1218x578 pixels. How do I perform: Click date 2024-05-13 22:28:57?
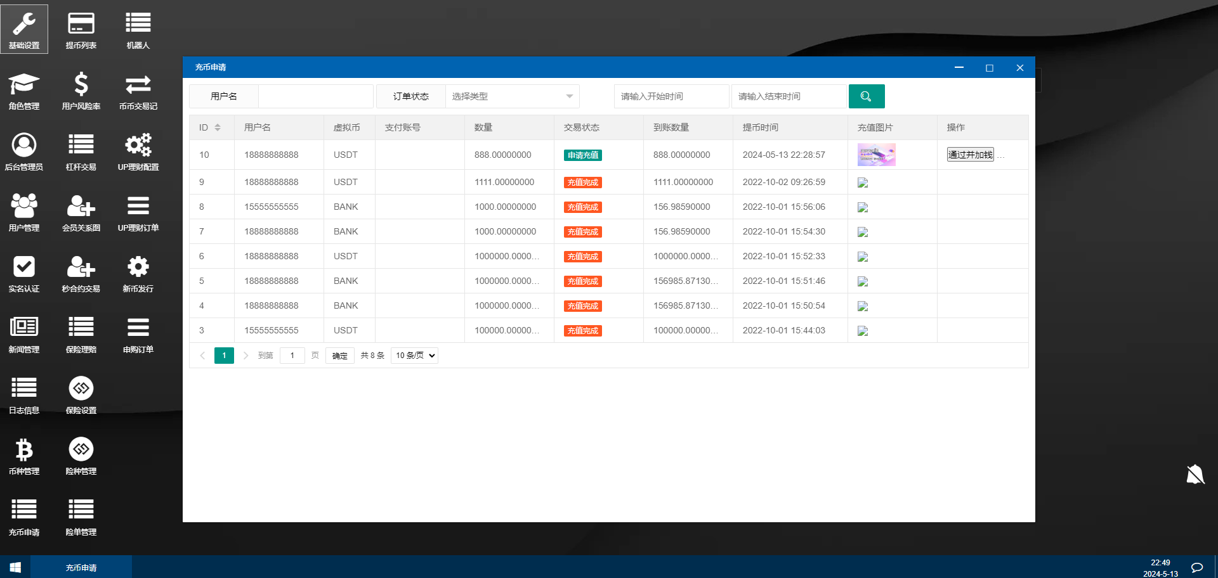[x=784, y=155]
